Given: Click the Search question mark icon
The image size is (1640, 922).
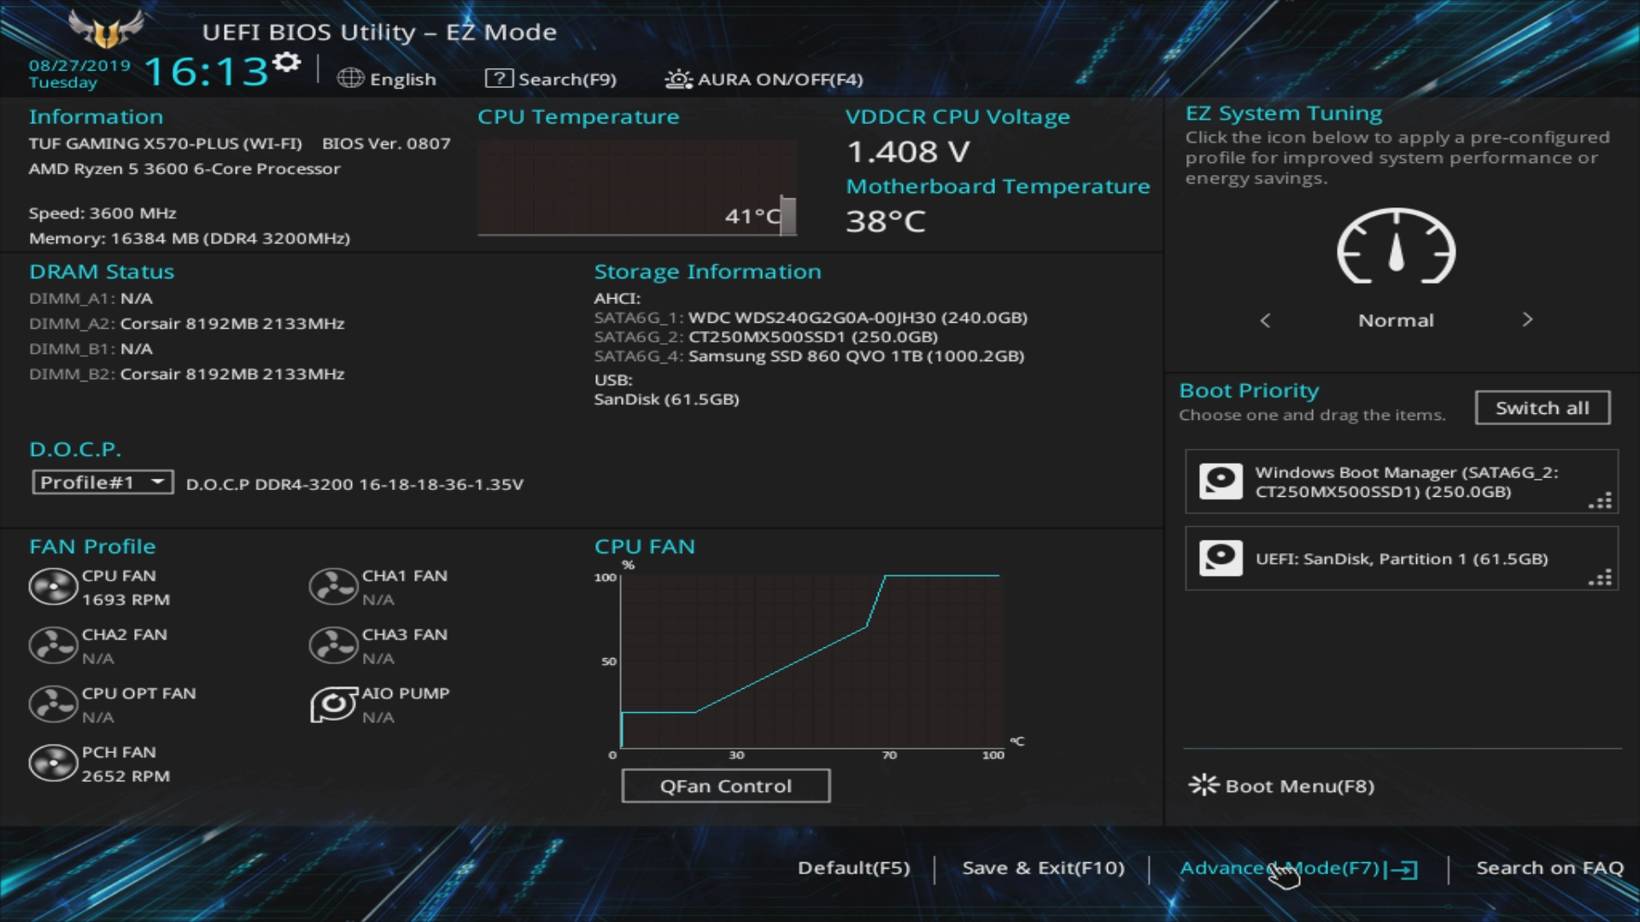Looking at the screenshot, I should [x=499, y=79].
